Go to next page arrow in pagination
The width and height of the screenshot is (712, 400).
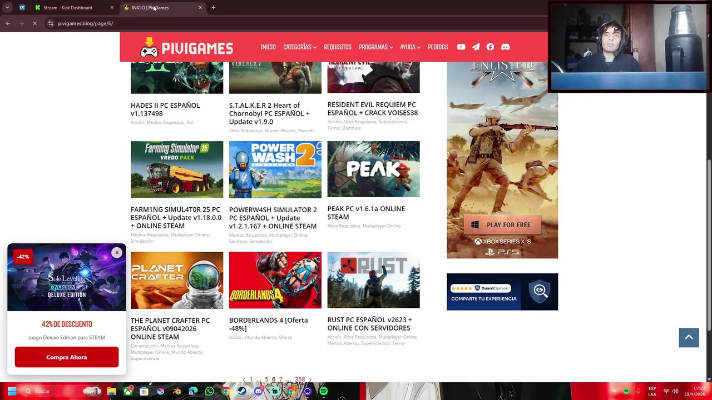[310, 379]
